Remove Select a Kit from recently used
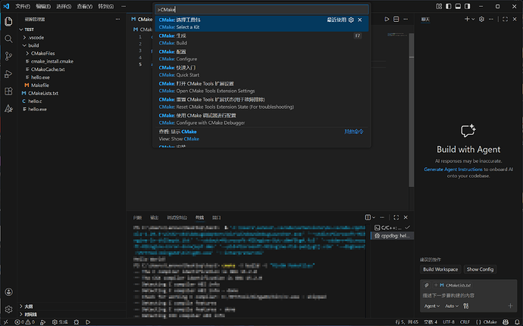The image size is (523, 326). point(360,20)
